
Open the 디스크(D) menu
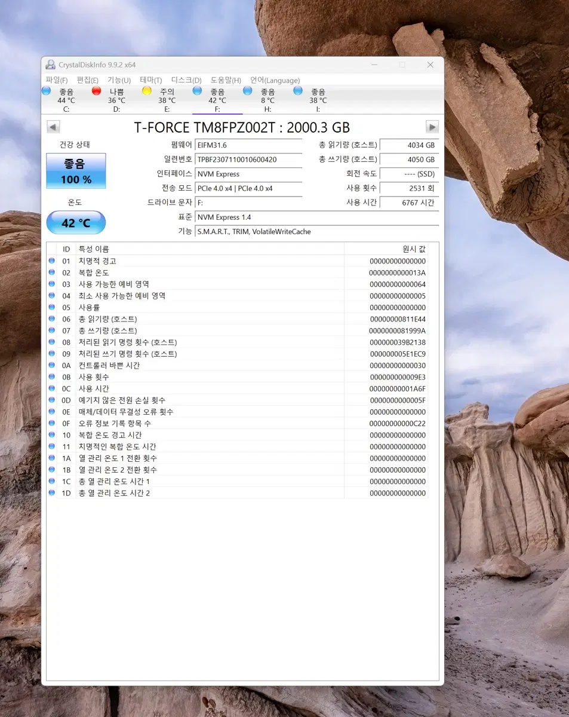pyautogui.click(x=186, y=80)
